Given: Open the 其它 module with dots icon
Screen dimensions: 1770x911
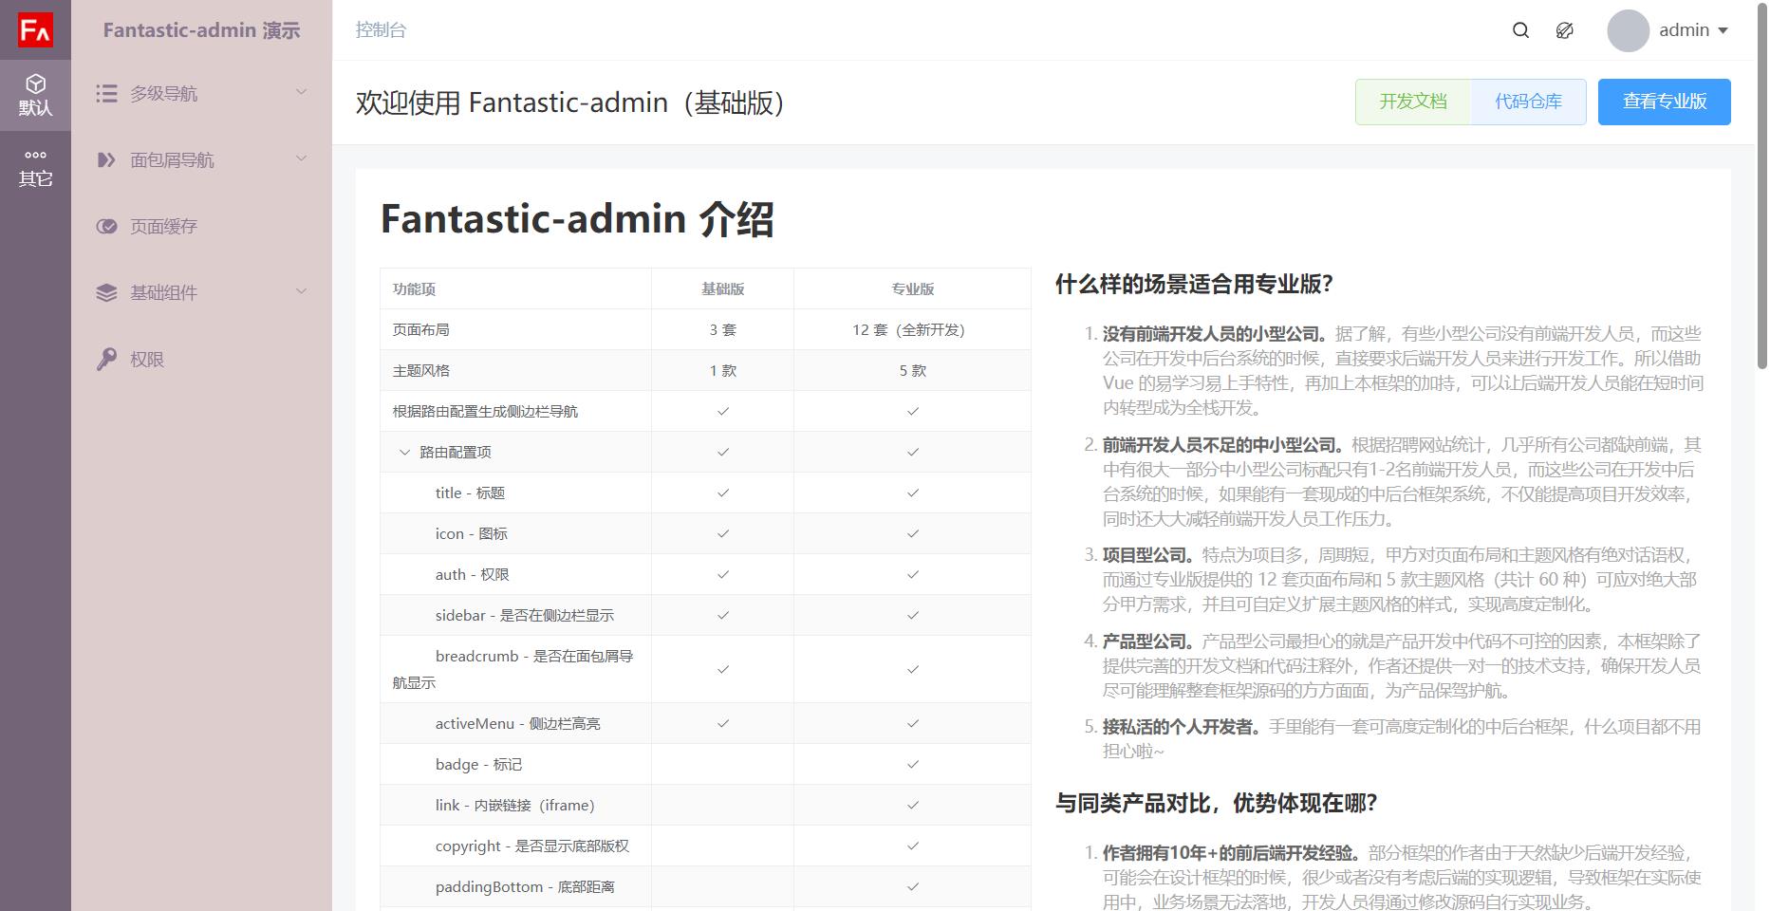Looking at the screenshot, I should [35, 167].
